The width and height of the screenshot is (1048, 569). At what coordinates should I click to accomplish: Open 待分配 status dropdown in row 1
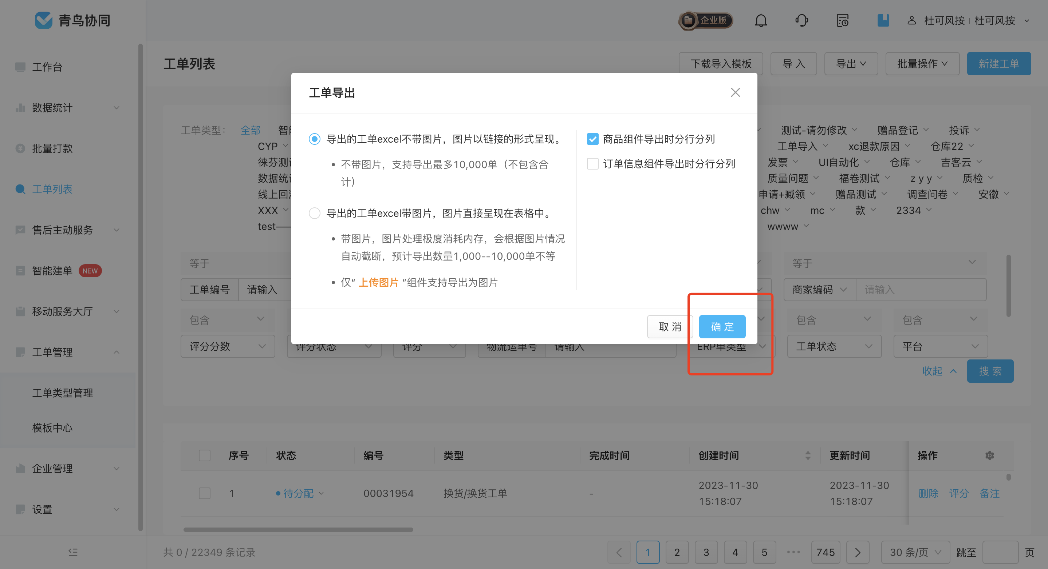[300, 493]
